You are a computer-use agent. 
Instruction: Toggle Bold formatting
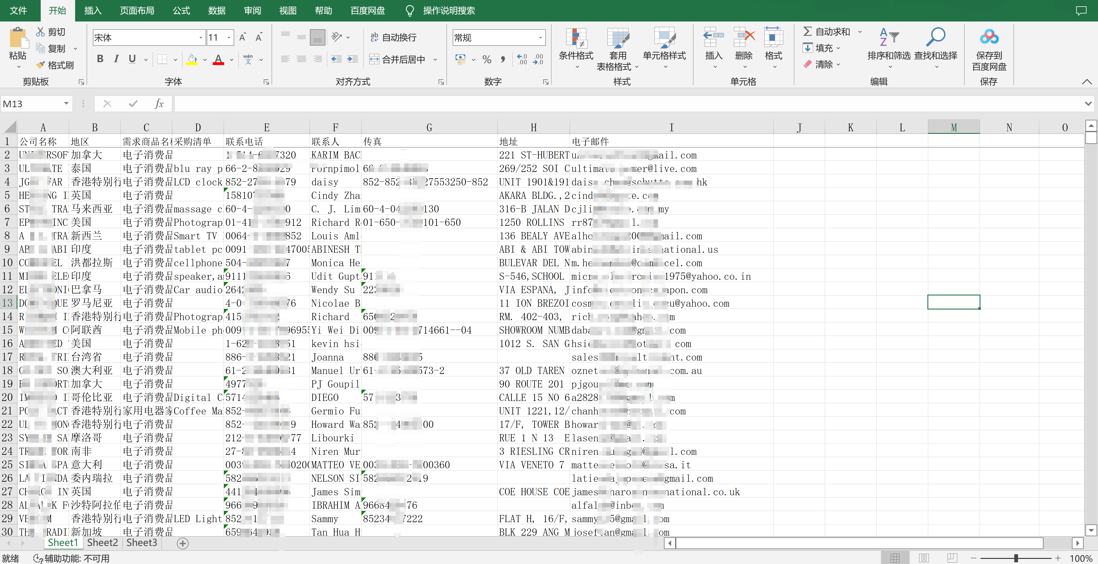[x=100, y=59]
